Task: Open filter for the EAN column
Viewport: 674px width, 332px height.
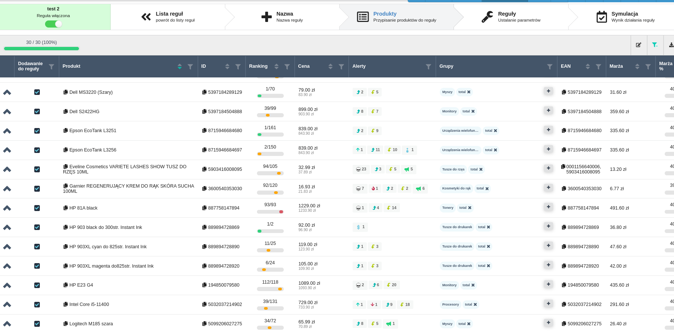Action: (598, 67)
